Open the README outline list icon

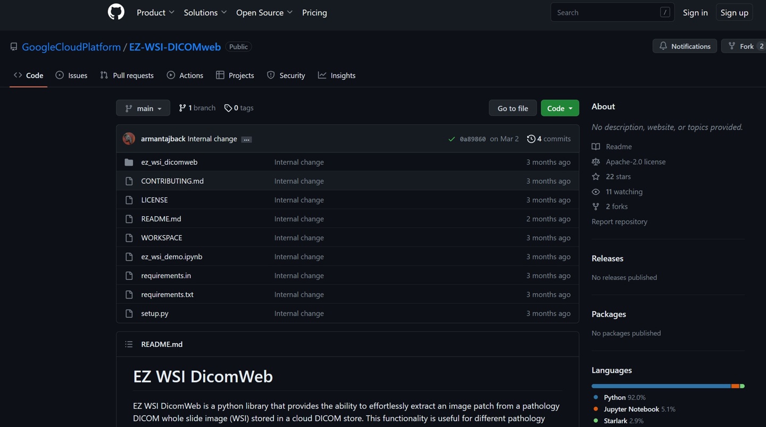(129, 344)
